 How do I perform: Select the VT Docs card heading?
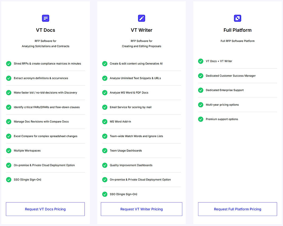45,30
